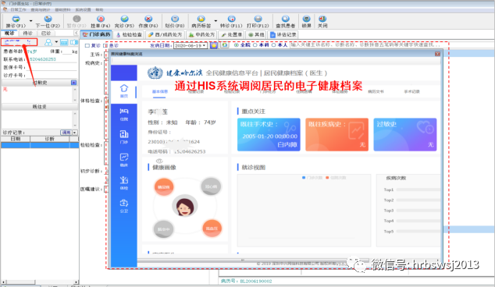Click the 查找患者 toolbar icon

[x=286, y=19]
